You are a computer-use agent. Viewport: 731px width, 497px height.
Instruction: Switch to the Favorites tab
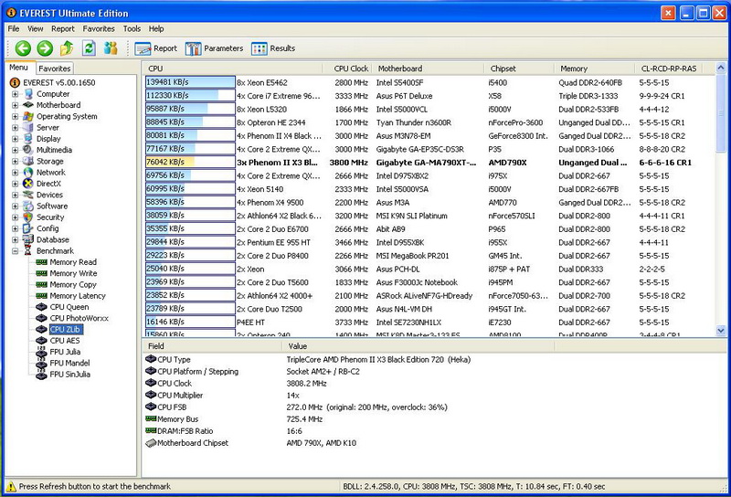point(55,69)
